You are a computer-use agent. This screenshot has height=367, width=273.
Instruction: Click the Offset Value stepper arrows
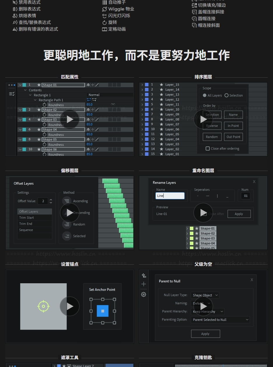(x=51, y=201)
